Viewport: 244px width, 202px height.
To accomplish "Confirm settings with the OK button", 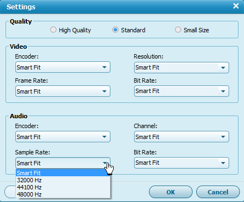I will coord(171,192).
